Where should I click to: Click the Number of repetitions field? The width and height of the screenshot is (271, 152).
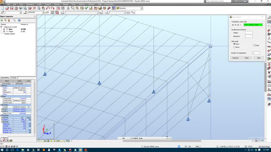(x=256, y=53)
